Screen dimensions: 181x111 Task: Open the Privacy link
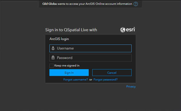point(131,87)
